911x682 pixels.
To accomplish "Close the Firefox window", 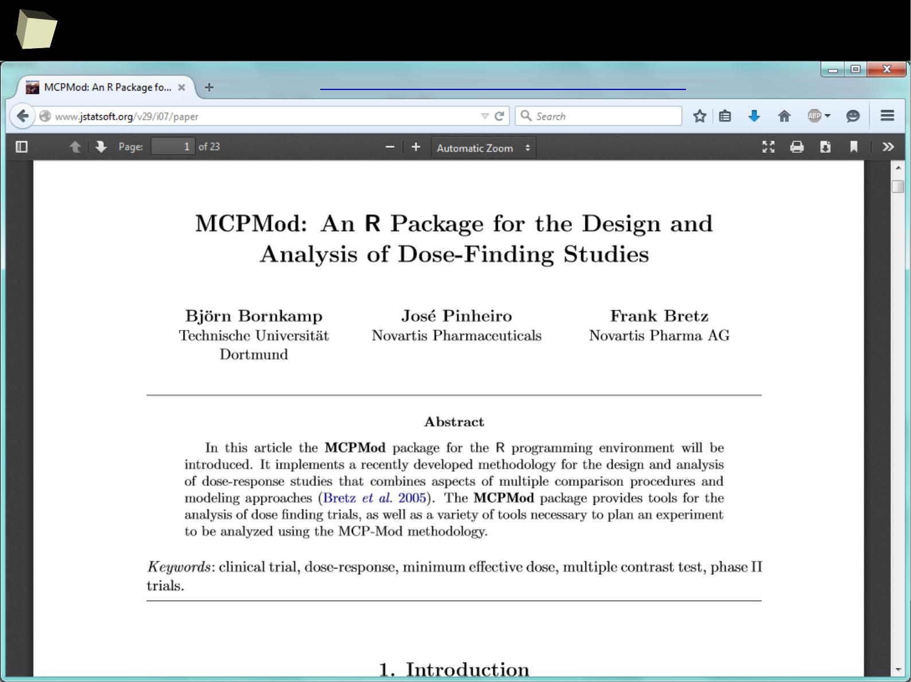I will 886,69.
